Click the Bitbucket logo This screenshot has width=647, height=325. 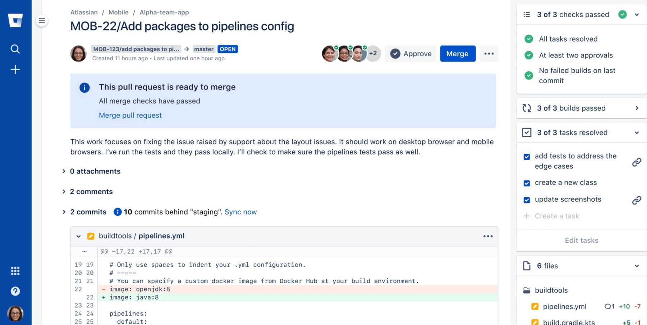tap(15, 20)
